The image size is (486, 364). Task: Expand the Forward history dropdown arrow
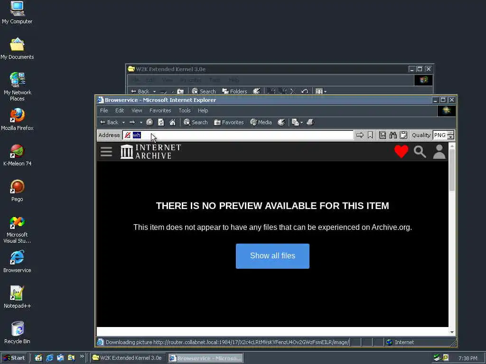(141, 123)
